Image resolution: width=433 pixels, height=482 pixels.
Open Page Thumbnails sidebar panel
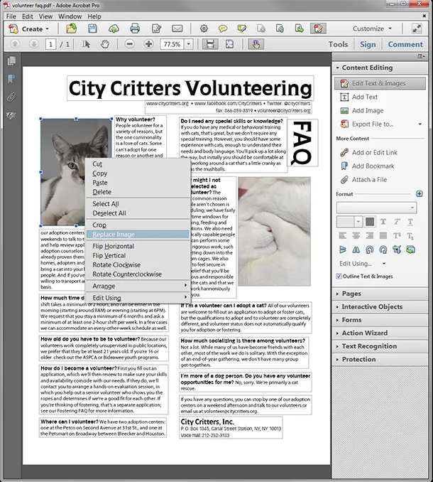pos(11,60)
